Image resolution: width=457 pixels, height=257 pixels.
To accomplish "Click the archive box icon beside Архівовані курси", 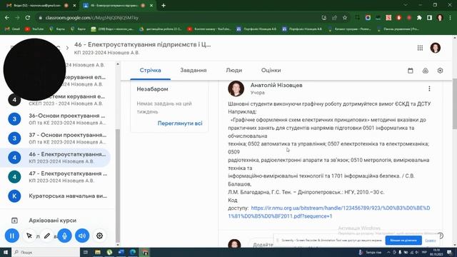I will (x=14, y=221).
